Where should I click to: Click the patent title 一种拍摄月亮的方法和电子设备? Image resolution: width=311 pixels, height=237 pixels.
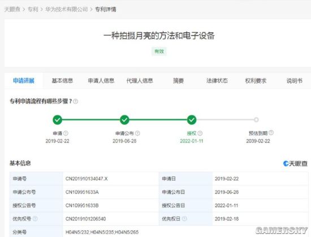(x=159, y=36)
